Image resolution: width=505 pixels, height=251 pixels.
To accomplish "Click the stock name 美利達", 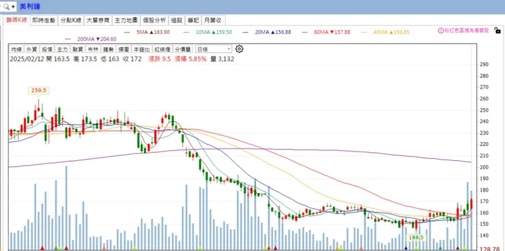I will click(30, 6).
